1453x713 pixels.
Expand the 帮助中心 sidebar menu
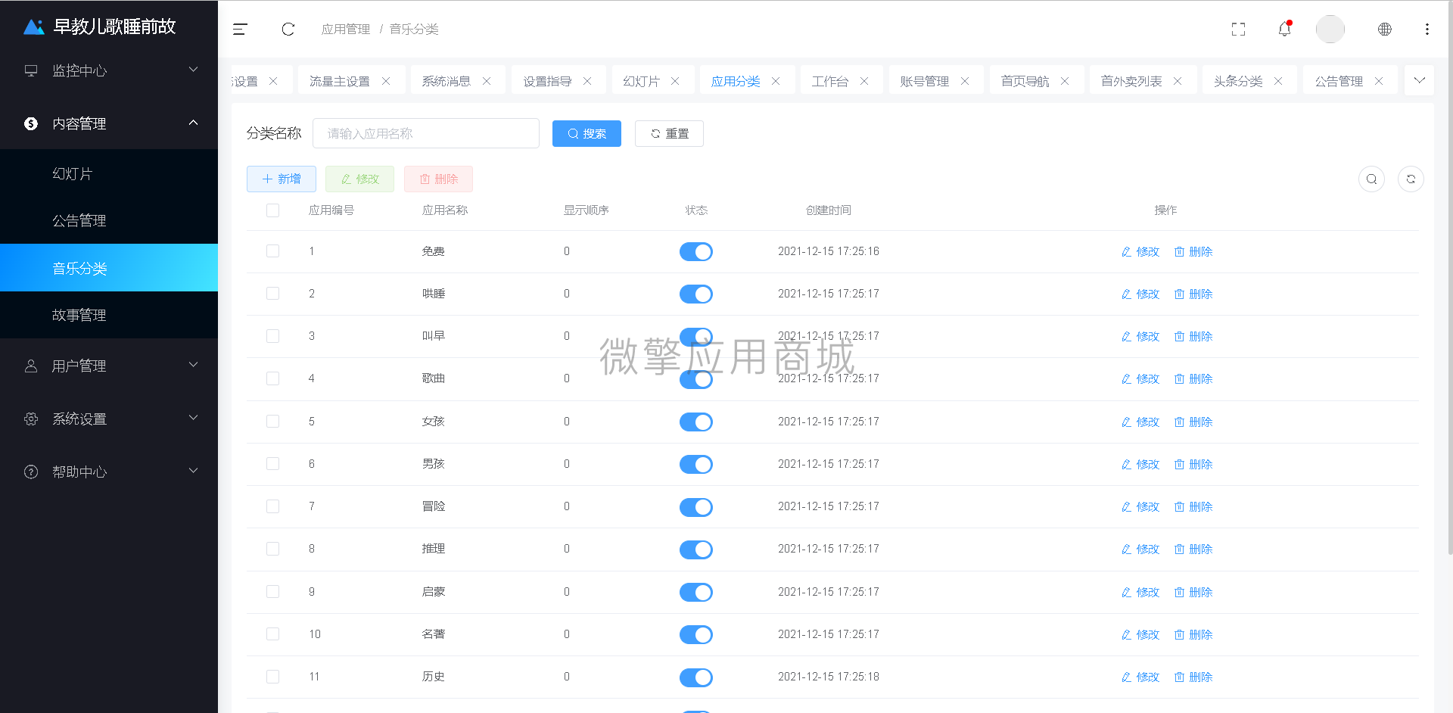[x=109, y=472]
